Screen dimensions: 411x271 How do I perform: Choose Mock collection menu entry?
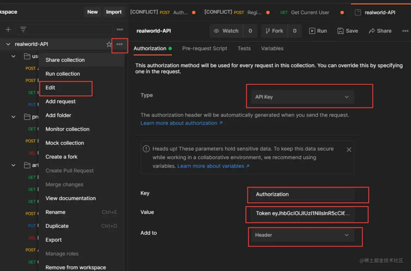click(x=82, y=143)
